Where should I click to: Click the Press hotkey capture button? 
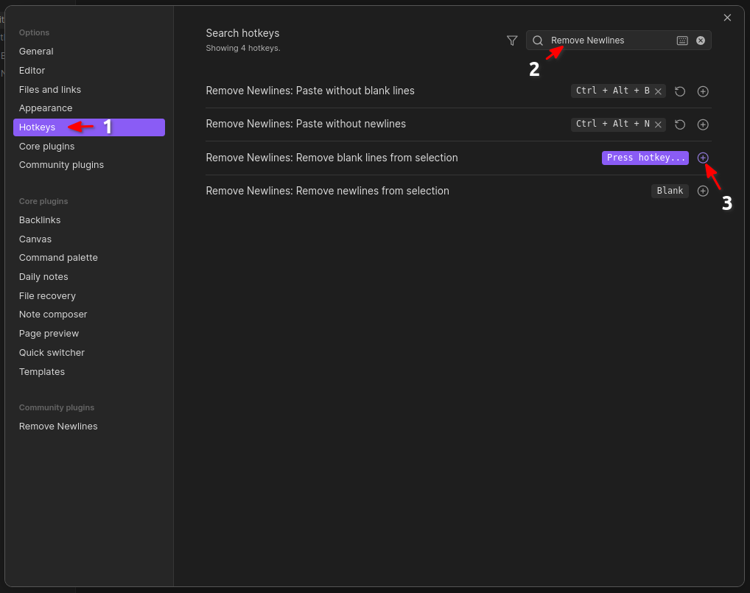pyautogui.click(x=645, y=157)
